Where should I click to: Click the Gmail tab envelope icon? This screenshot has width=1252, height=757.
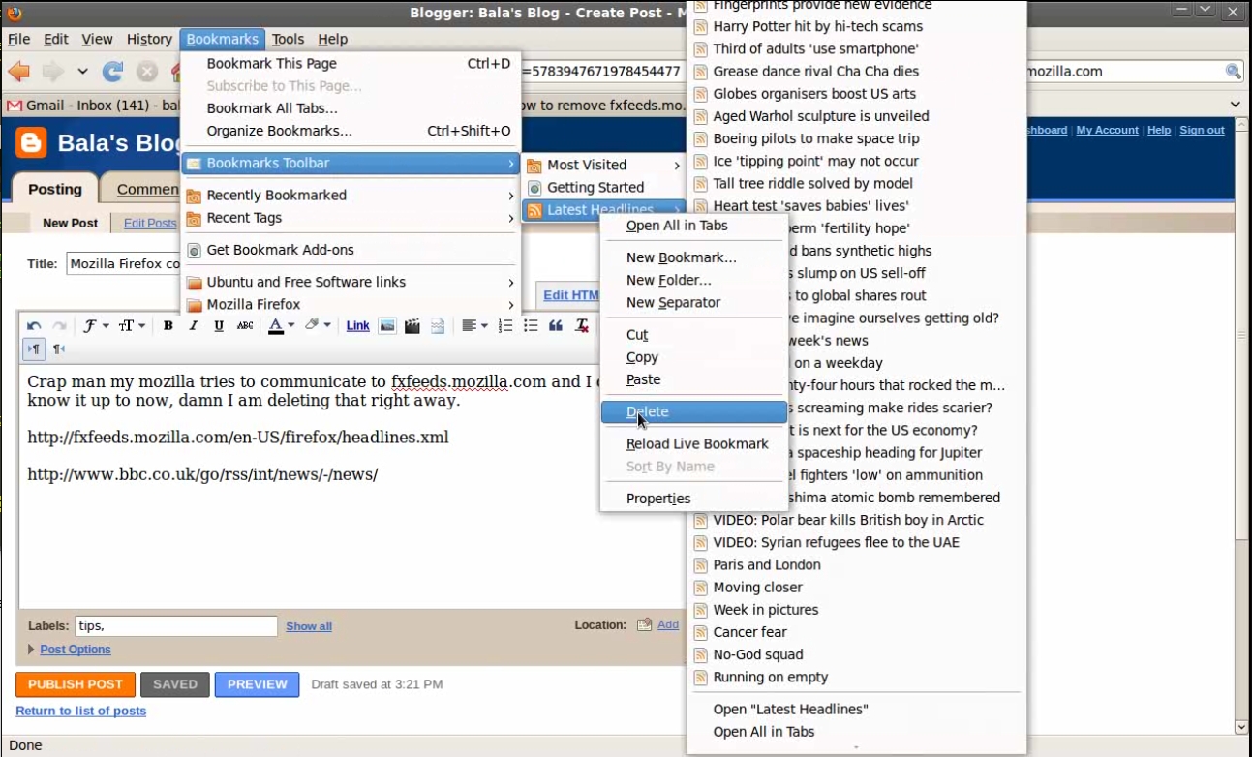coord(14,106)
